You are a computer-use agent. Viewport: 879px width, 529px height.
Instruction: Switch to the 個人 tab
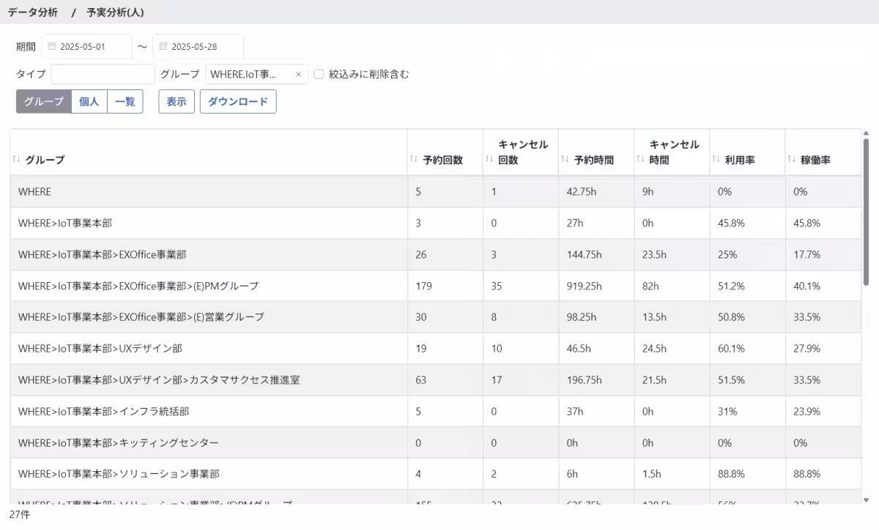pos(88,101)
